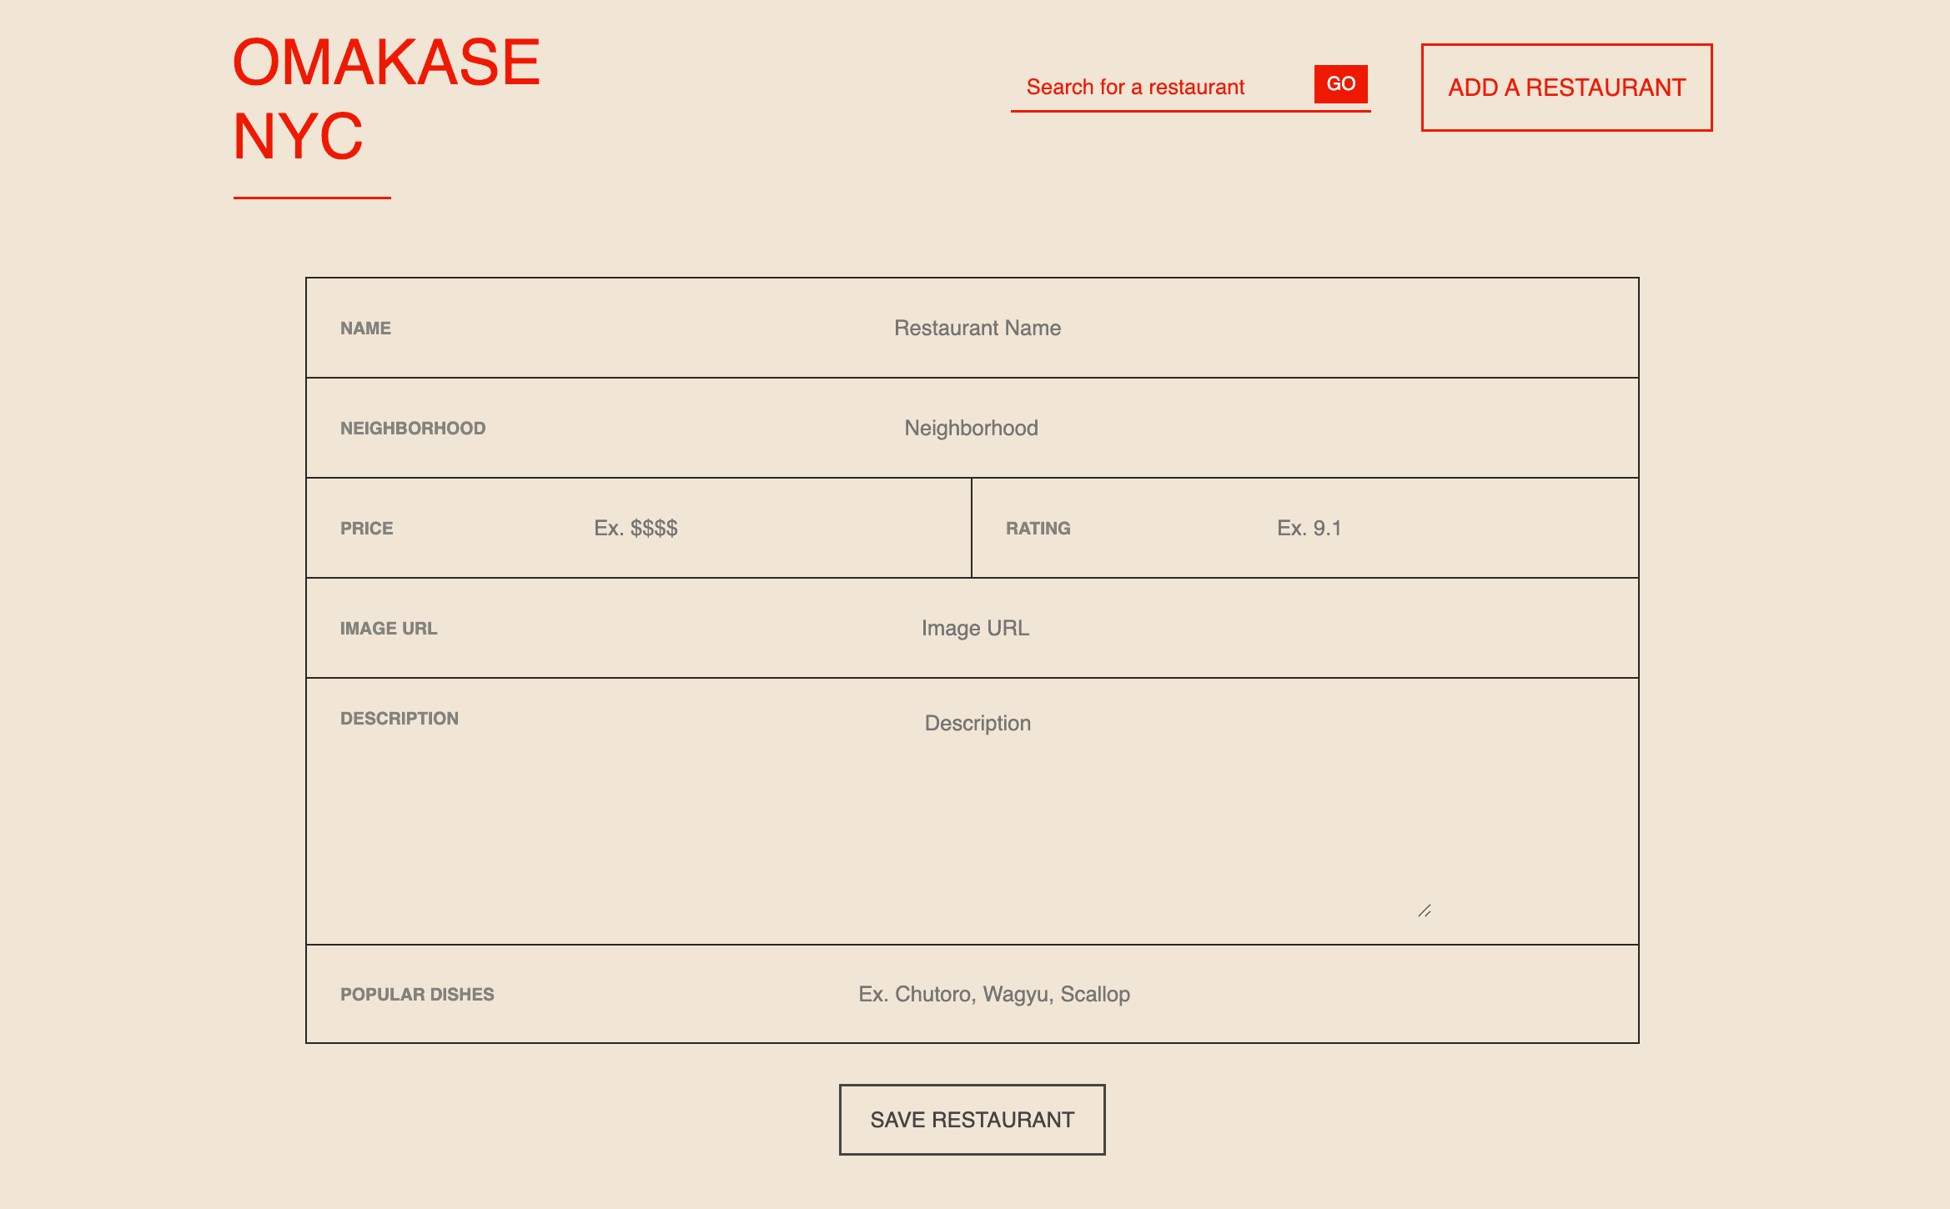Click the POPULAR DISHES field label
1950x1209 pixels.
point(417,995)
